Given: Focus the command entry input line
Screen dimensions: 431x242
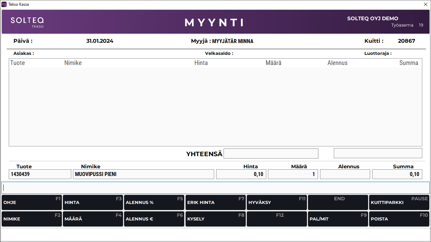Looking at the screenshot, I should [x=215, y=188].
